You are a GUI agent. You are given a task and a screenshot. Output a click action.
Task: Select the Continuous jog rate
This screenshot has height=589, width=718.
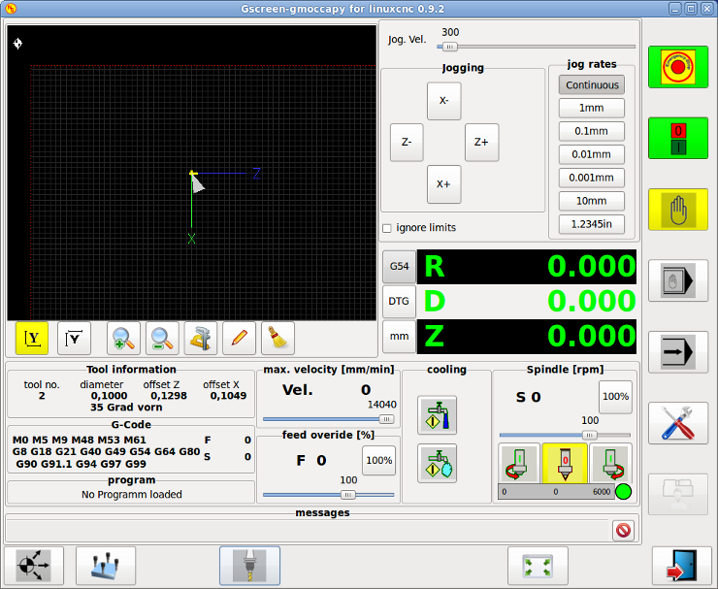coord(591,85)
